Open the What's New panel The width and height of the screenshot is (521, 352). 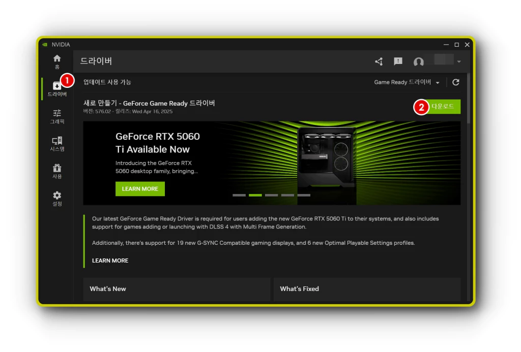point(177,290)
